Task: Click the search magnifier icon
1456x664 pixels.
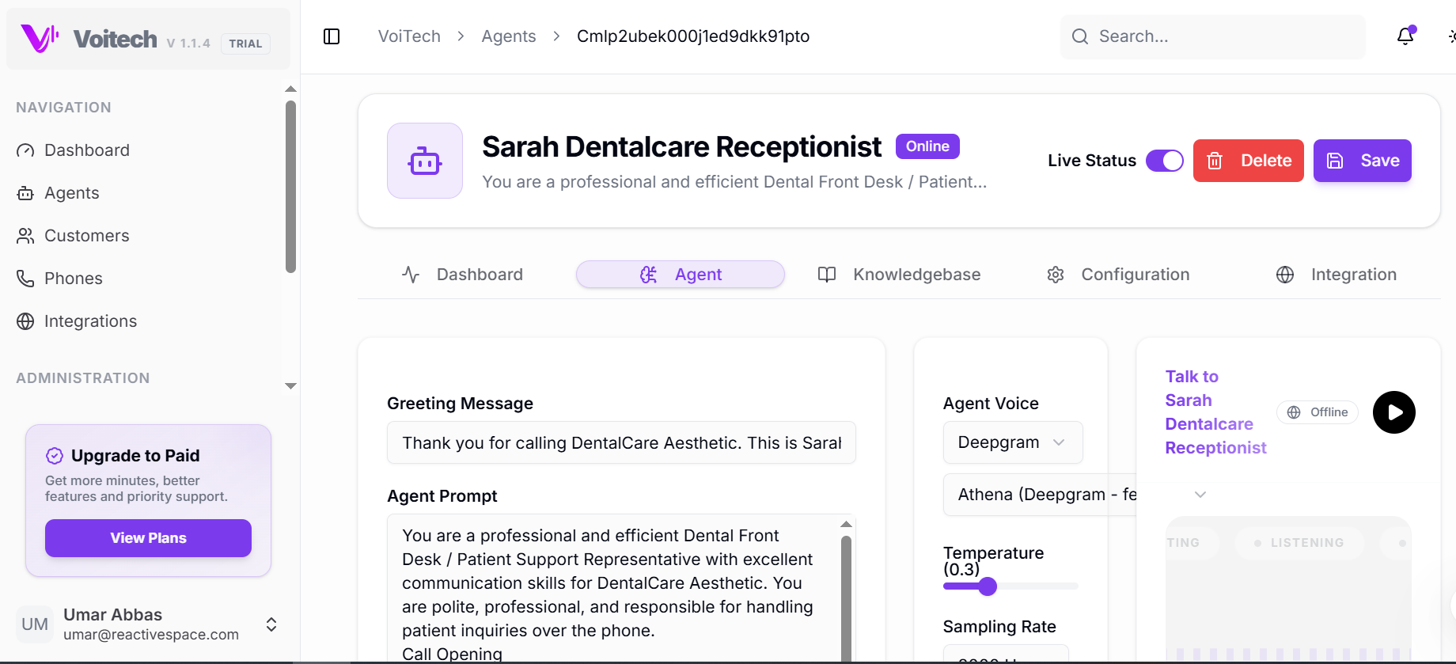Action: [x=1080, y=36]
